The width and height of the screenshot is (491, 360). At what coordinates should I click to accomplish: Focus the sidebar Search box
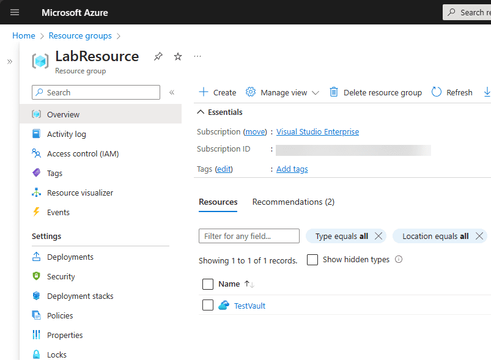[96, 92]
